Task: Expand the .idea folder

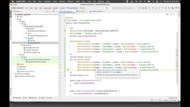Action: 16,17
